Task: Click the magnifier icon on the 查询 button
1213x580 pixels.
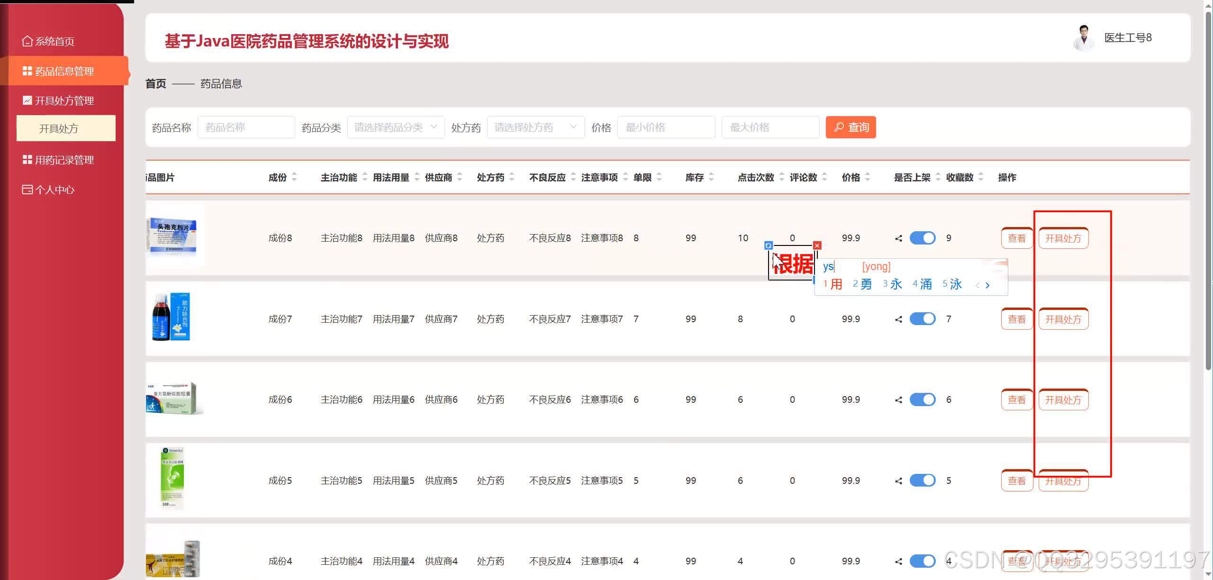Action: click(x=839, y=127)
